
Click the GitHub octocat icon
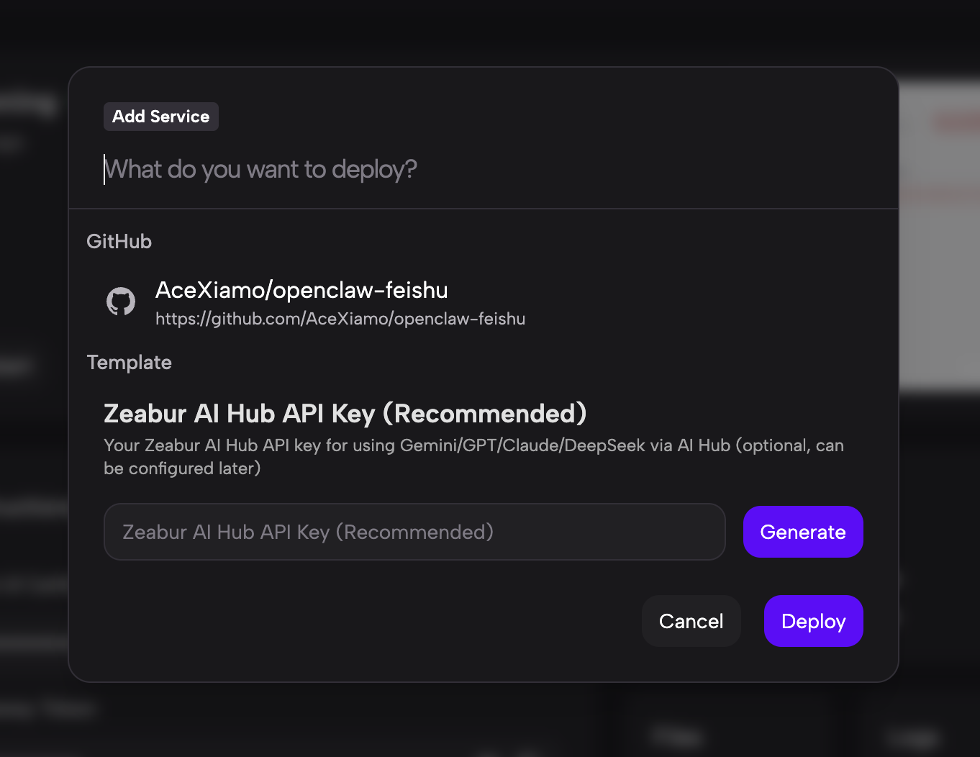[121, 302]
